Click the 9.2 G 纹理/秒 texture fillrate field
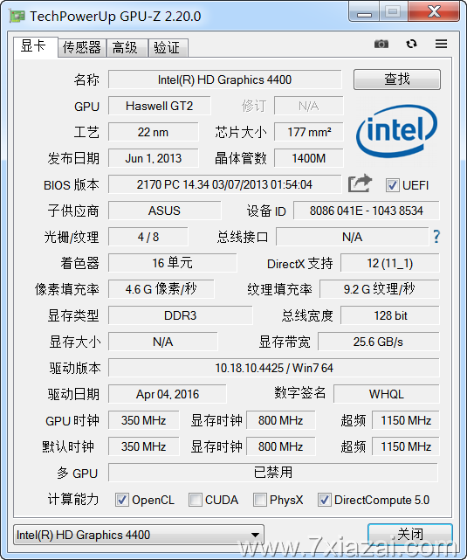 [x=379, y=289]
